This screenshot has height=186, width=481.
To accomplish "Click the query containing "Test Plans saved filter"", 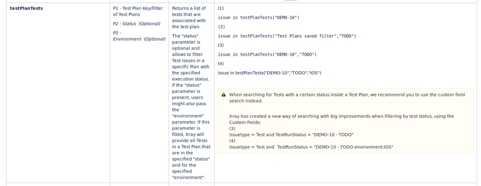I will (x=287, y=36).
